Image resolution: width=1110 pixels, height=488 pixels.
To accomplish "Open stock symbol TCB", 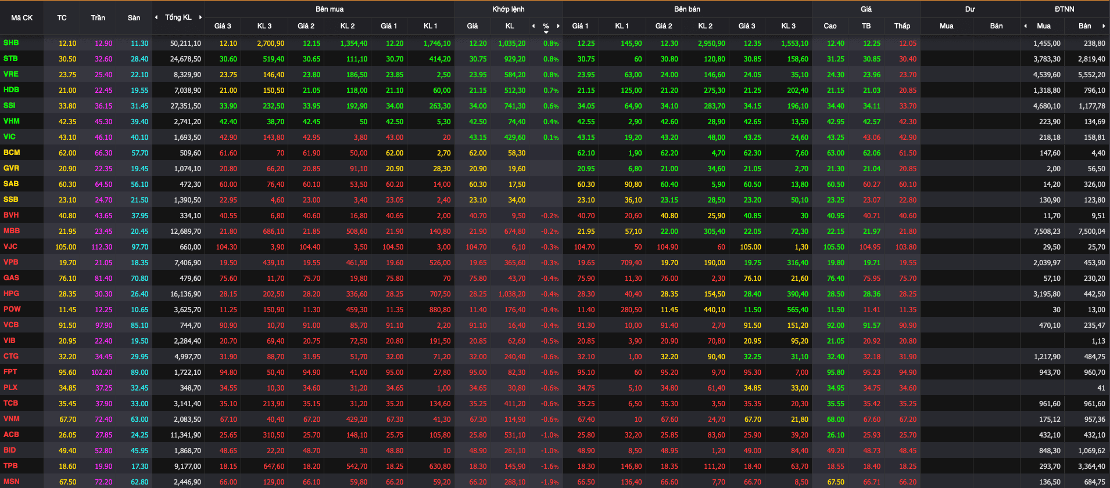I will coord(10,403).
